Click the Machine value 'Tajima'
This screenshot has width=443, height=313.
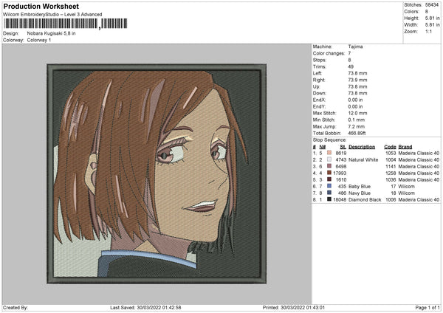click(355, 47)
